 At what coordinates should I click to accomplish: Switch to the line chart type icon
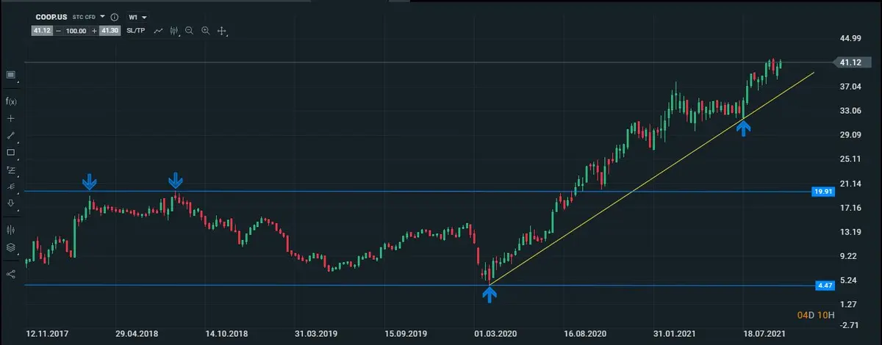(158, 31)
